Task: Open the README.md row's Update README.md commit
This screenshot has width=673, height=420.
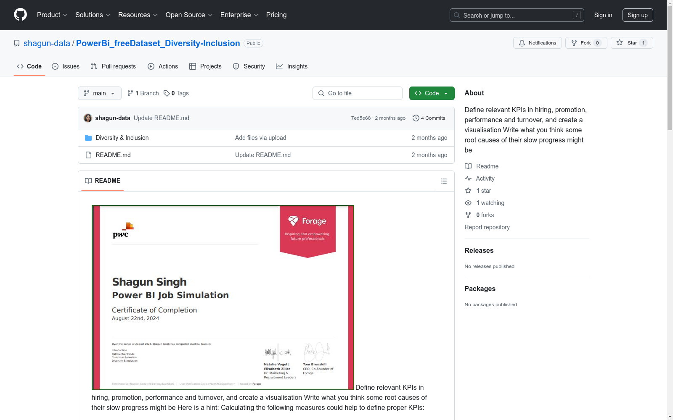Action: click(x=263, y=155)
